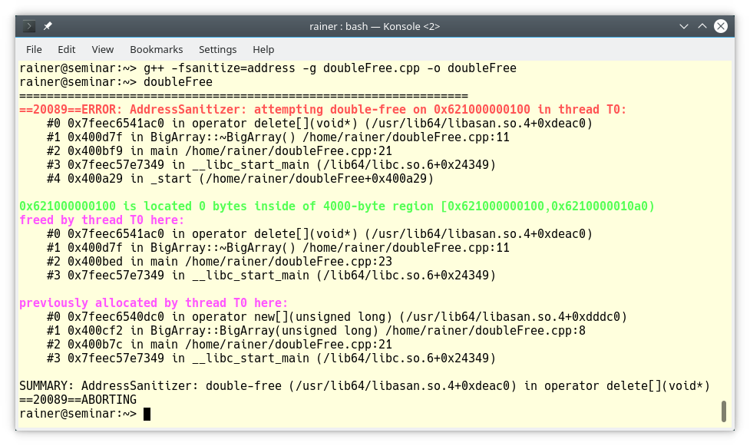The width and height of the screenshot is (750, 446).
Task: Click the cursor block at the last prompt
Action: click(x=147, y=414)
